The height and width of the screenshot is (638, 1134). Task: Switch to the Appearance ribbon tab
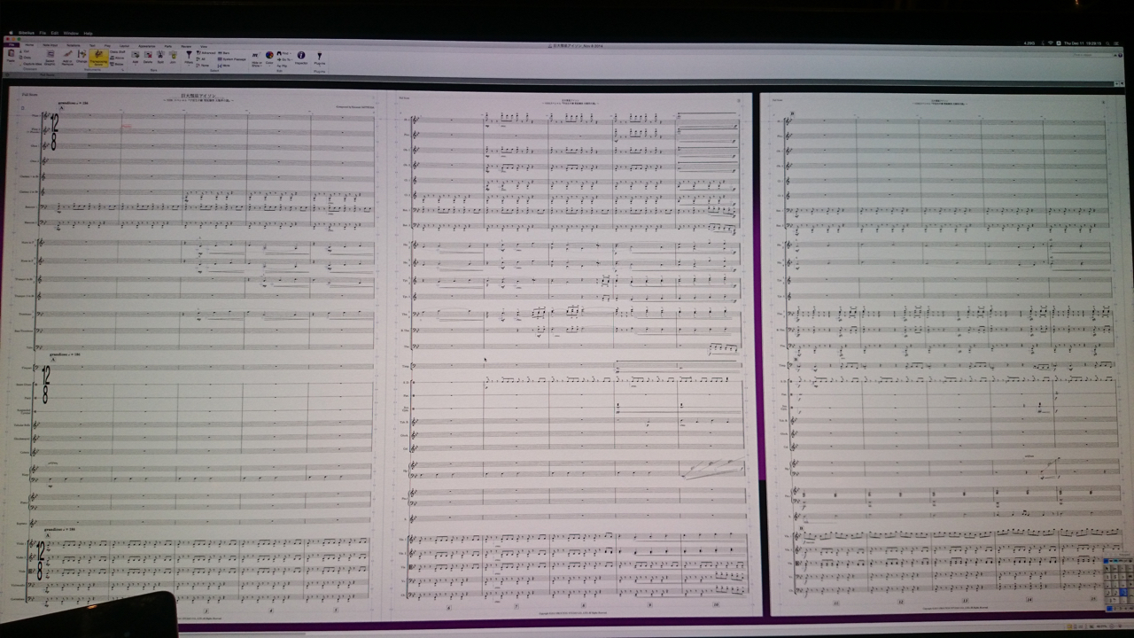pyautogui.click(x=146, y=44)
